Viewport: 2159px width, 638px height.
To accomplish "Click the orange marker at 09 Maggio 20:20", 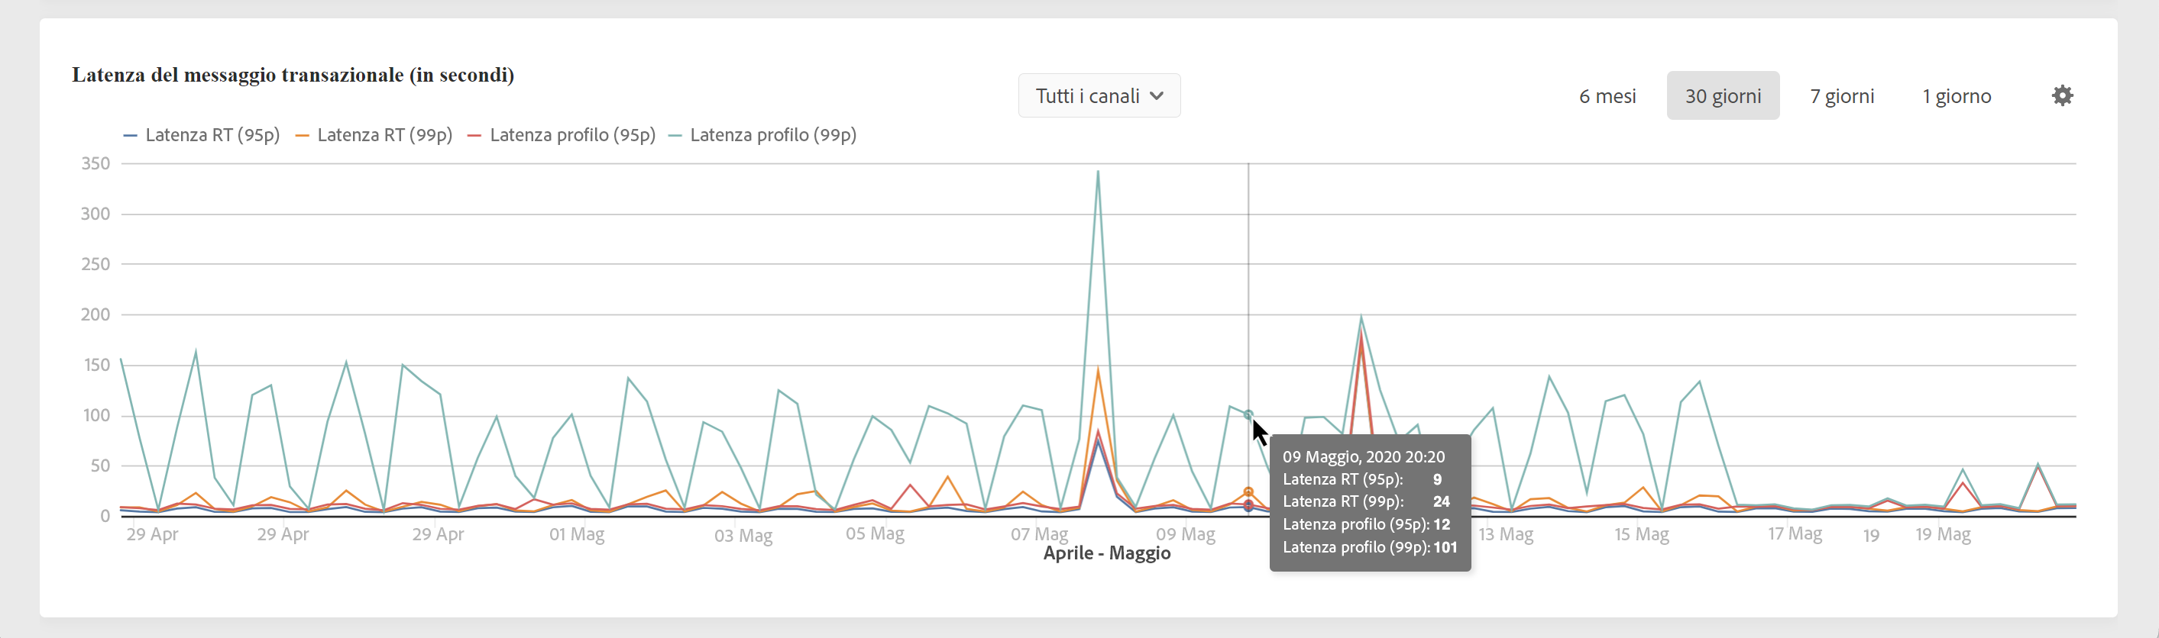I will [1248, 492].
